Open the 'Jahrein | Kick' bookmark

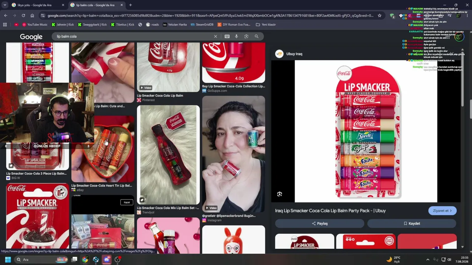coord(63,25)
